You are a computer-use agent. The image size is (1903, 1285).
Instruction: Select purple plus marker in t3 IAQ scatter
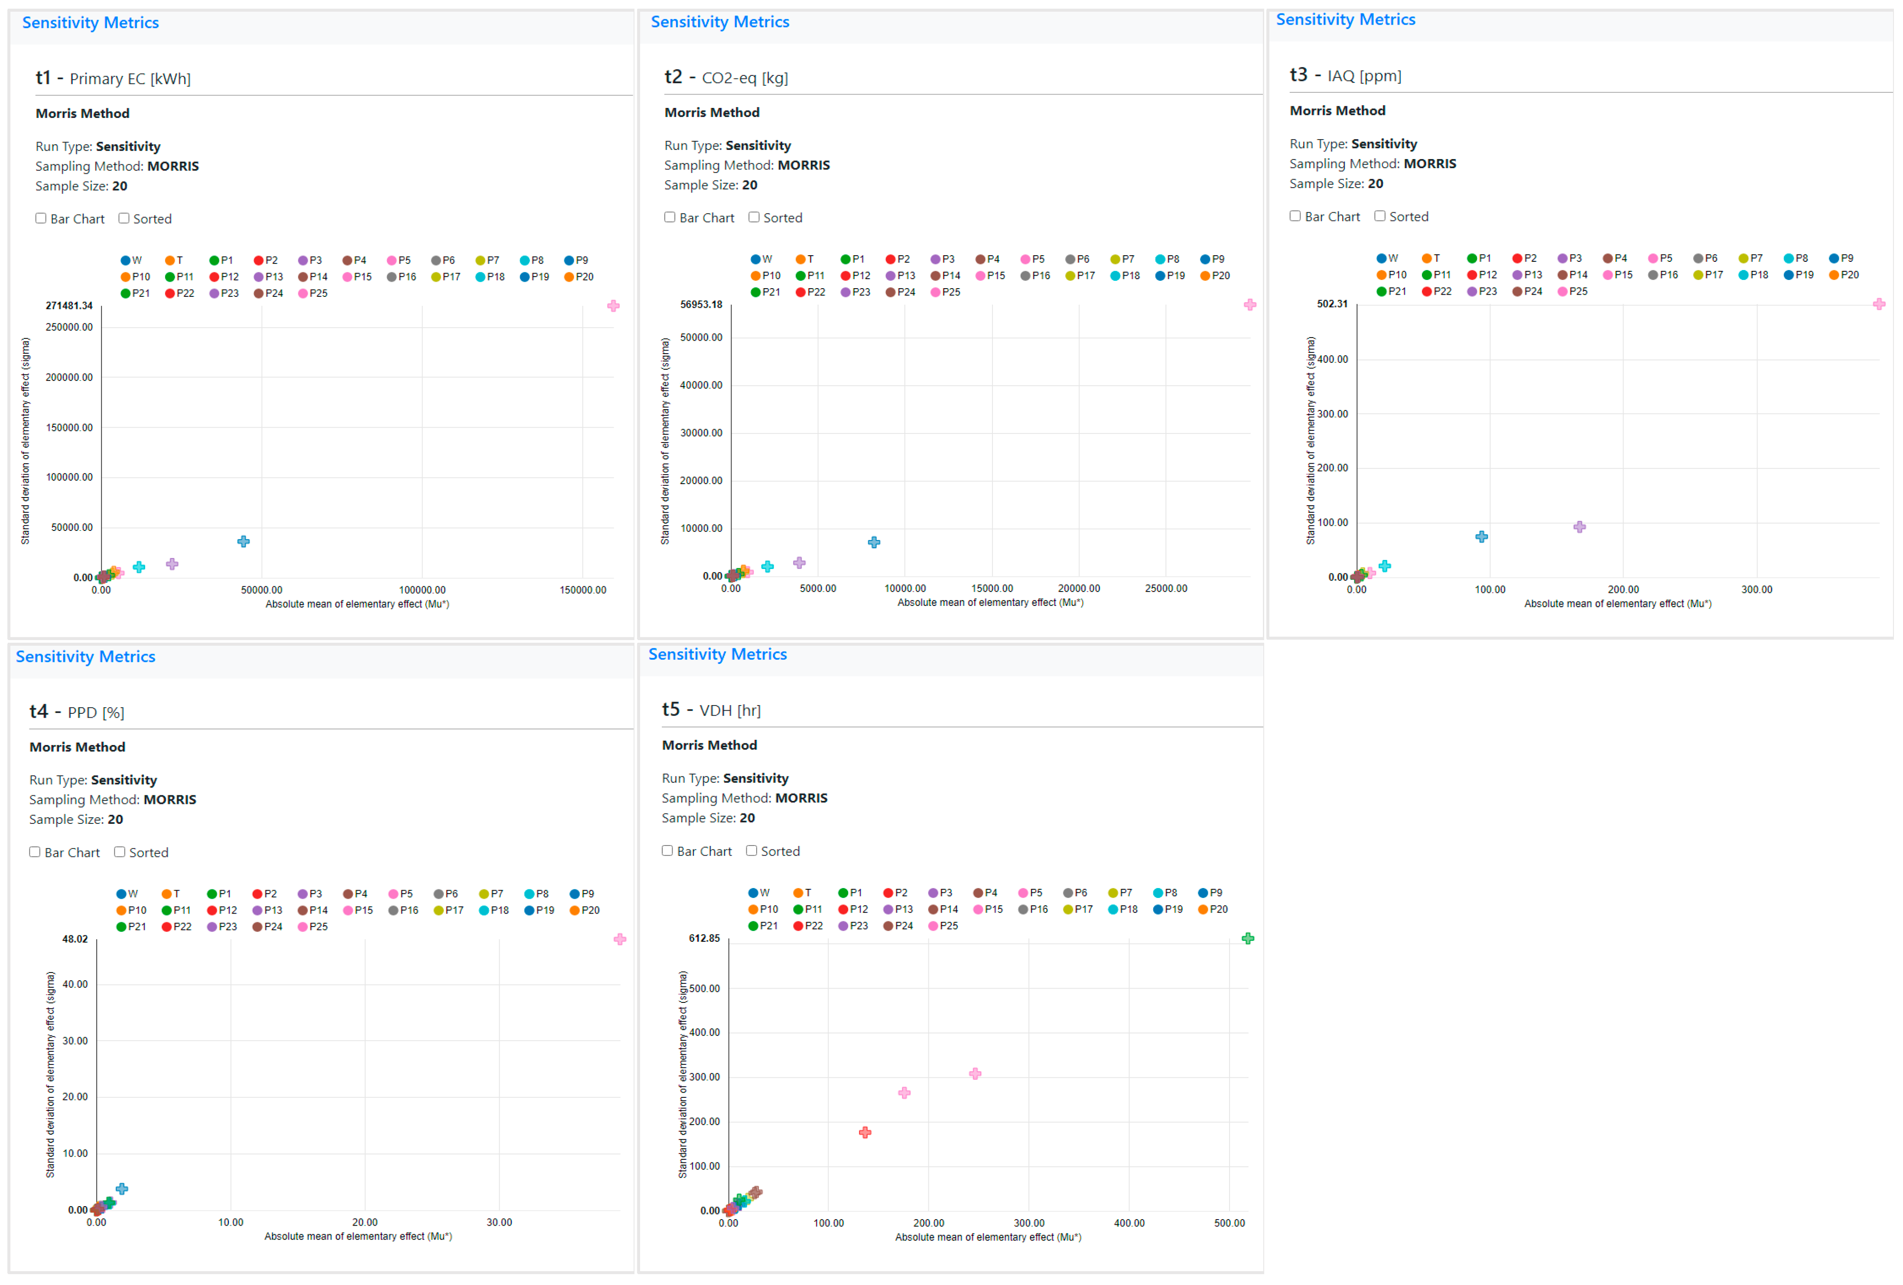point(1580,527)
